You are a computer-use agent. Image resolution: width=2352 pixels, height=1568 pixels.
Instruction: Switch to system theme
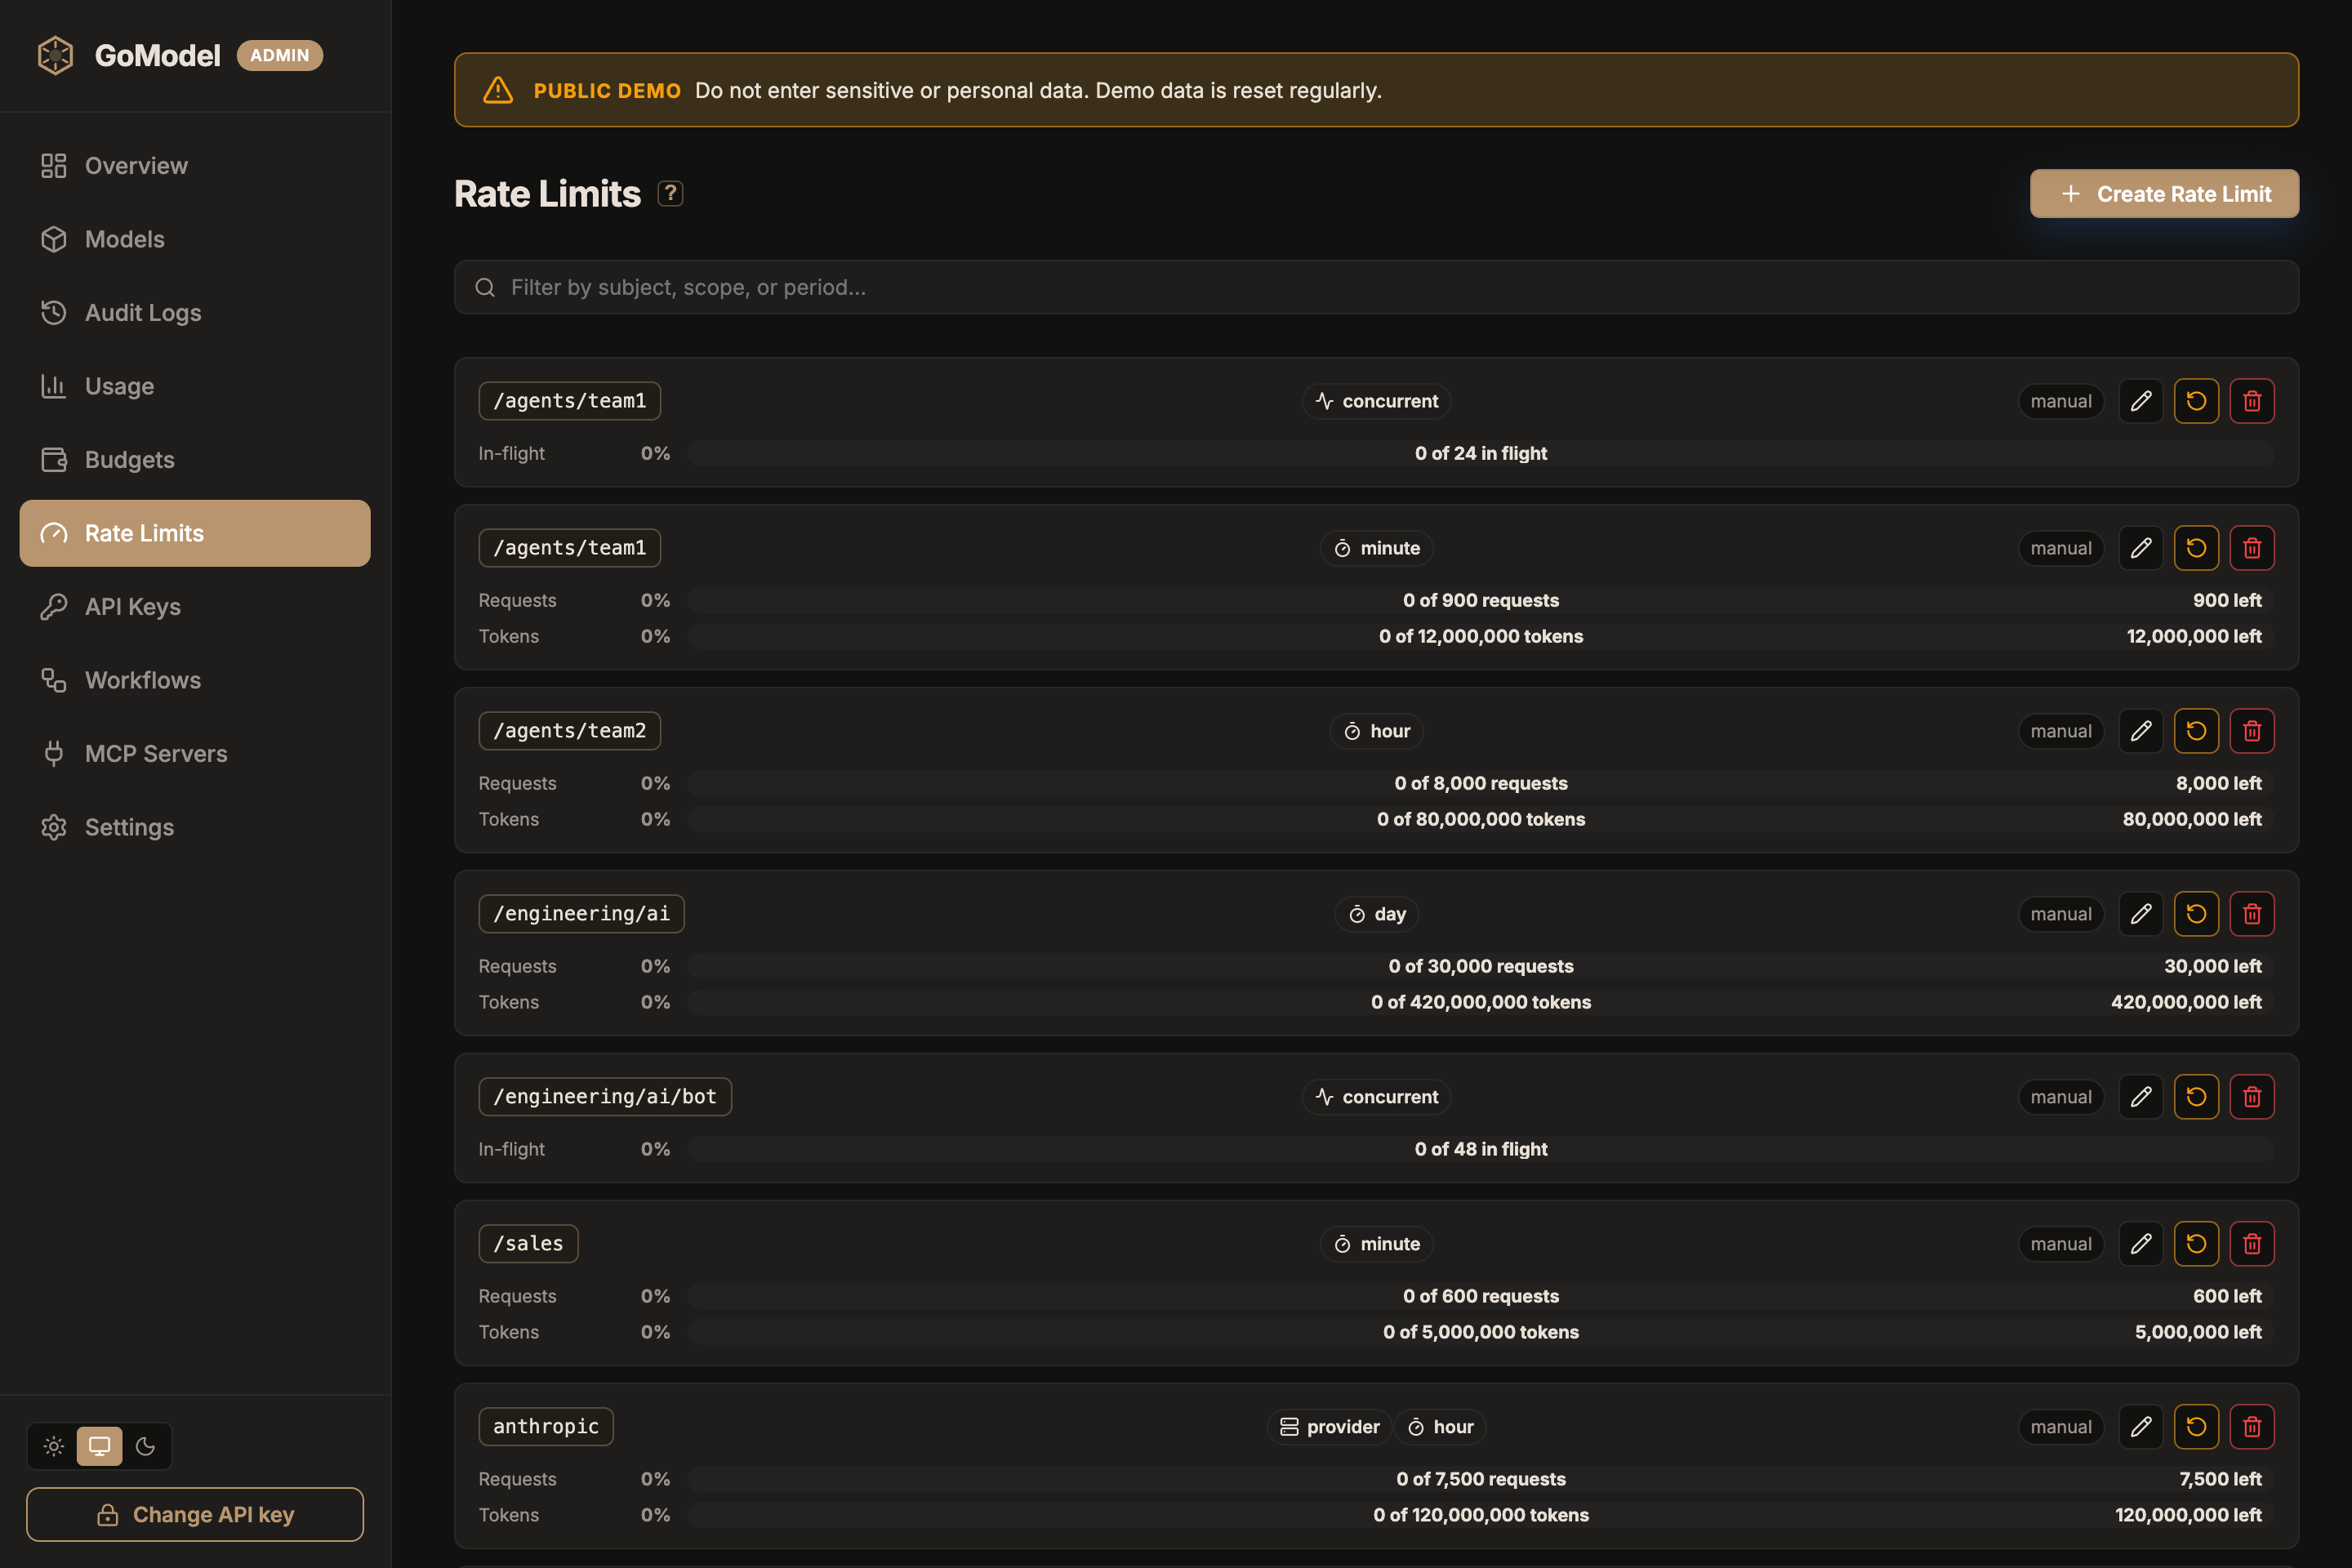tap(100, 1446)
